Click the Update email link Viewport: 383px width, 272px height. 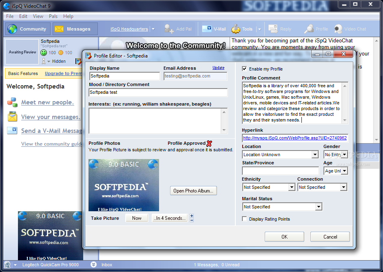[218, 68]
